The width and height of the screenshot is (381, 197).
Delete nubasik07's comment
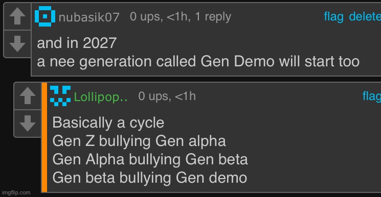[365, 16]
